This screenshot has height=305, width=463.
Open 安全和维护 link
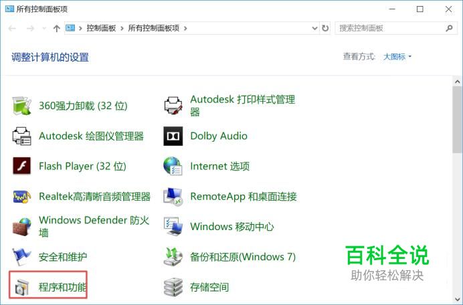point(63,257)
